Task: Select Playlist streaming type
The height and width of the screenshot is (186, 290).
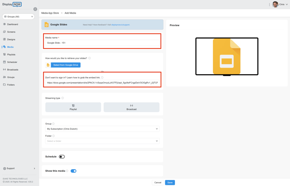Action: (73, 107)
